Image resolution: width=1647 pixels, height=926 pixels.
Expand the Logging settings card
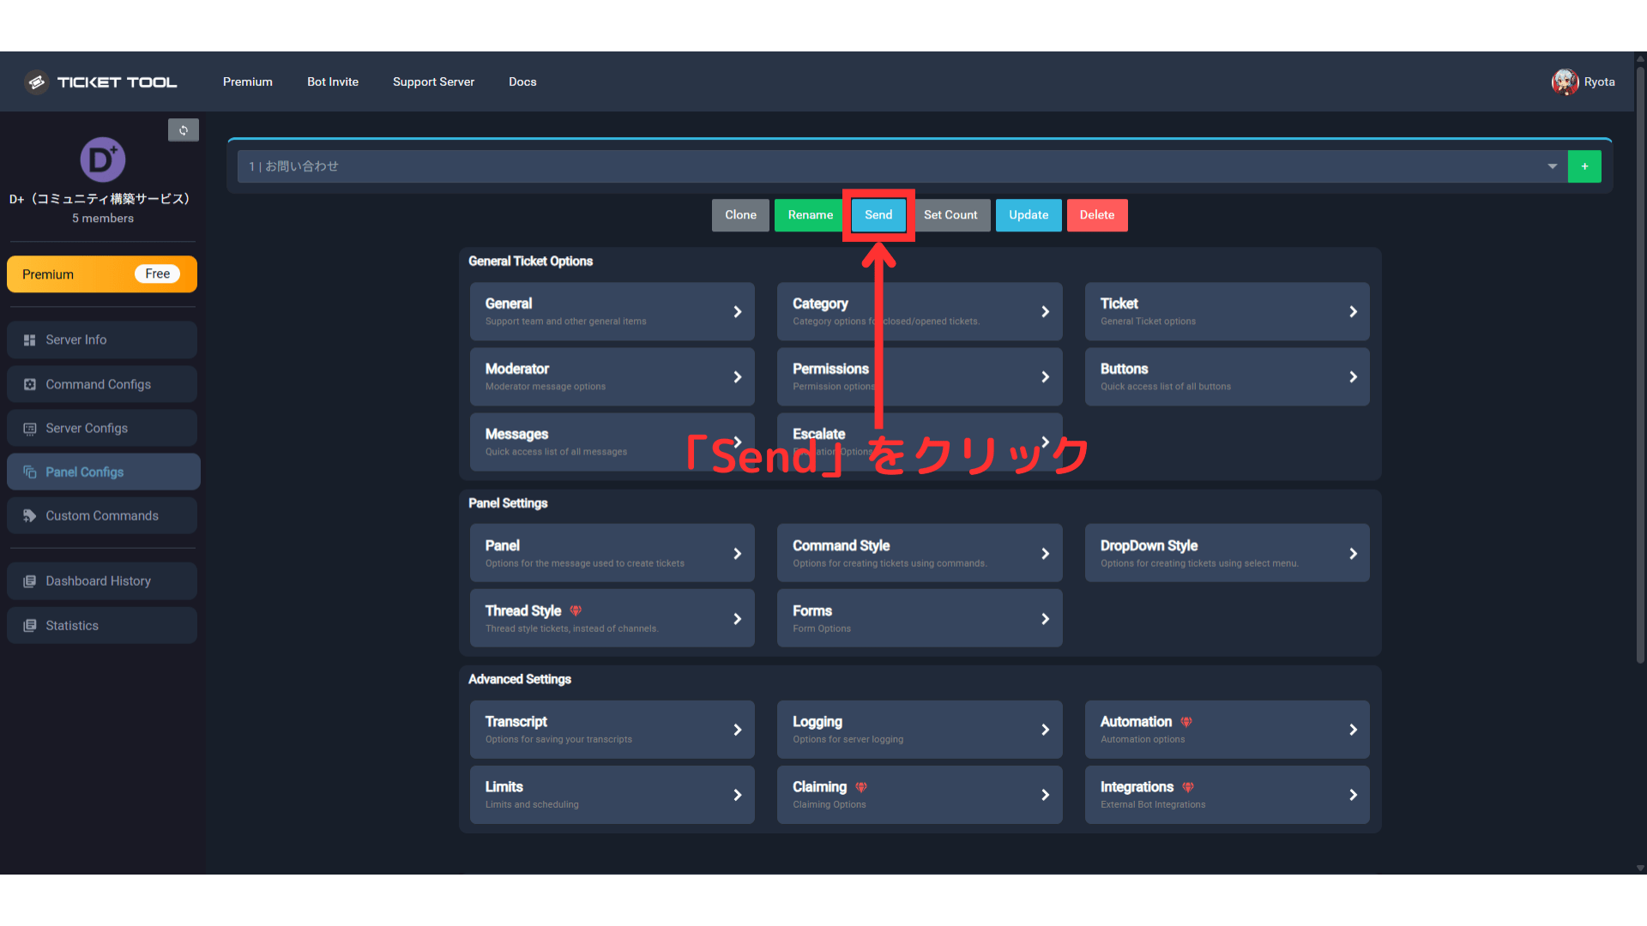click(1046, 730)
